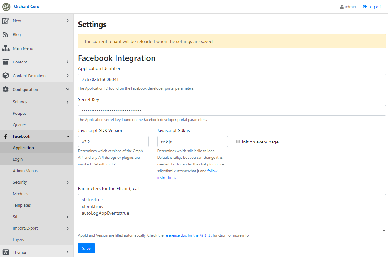Viewport: 388px width, 257px height.
Task: Enable the Init on every page checkbox
Action: [x=238, y=142]
